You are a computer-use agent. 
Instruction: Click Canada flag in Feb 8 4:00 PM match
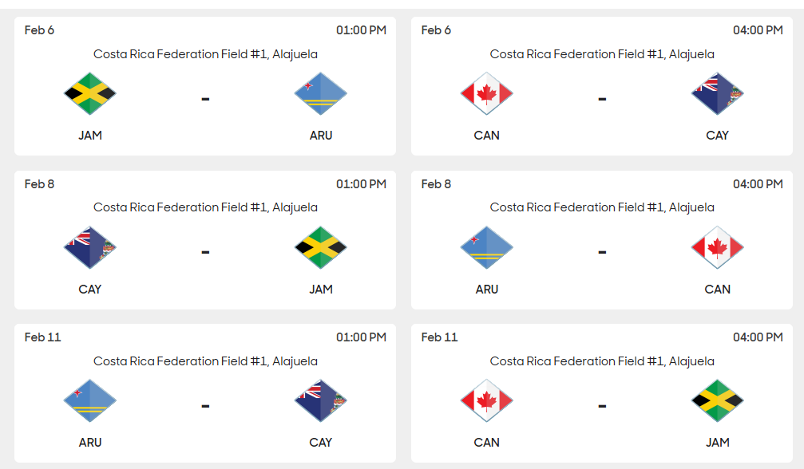(717, 248)
